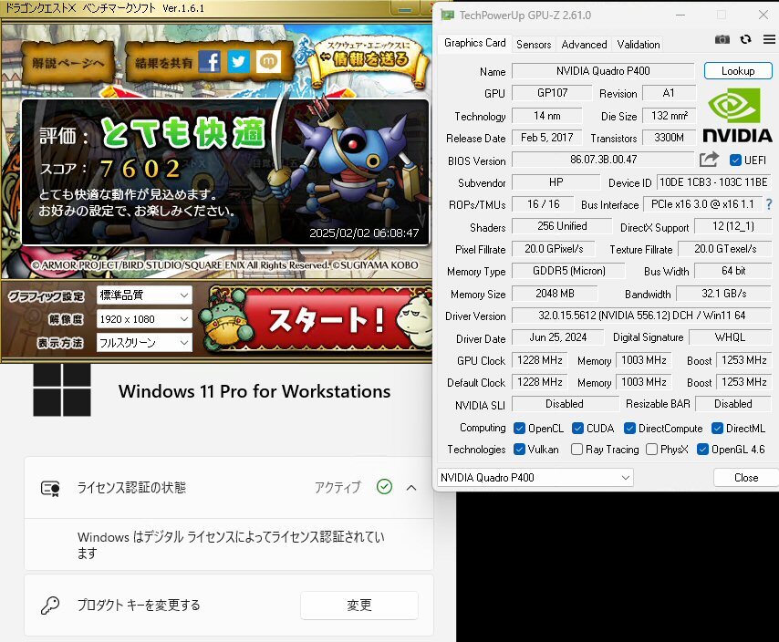Click the GPU-Z Close button
This screenshot has height=642, width=779.
(x=746, y=478)
